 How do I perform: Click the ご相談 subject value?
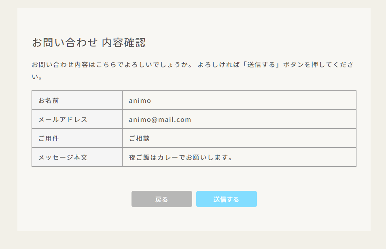click(139, 138)
